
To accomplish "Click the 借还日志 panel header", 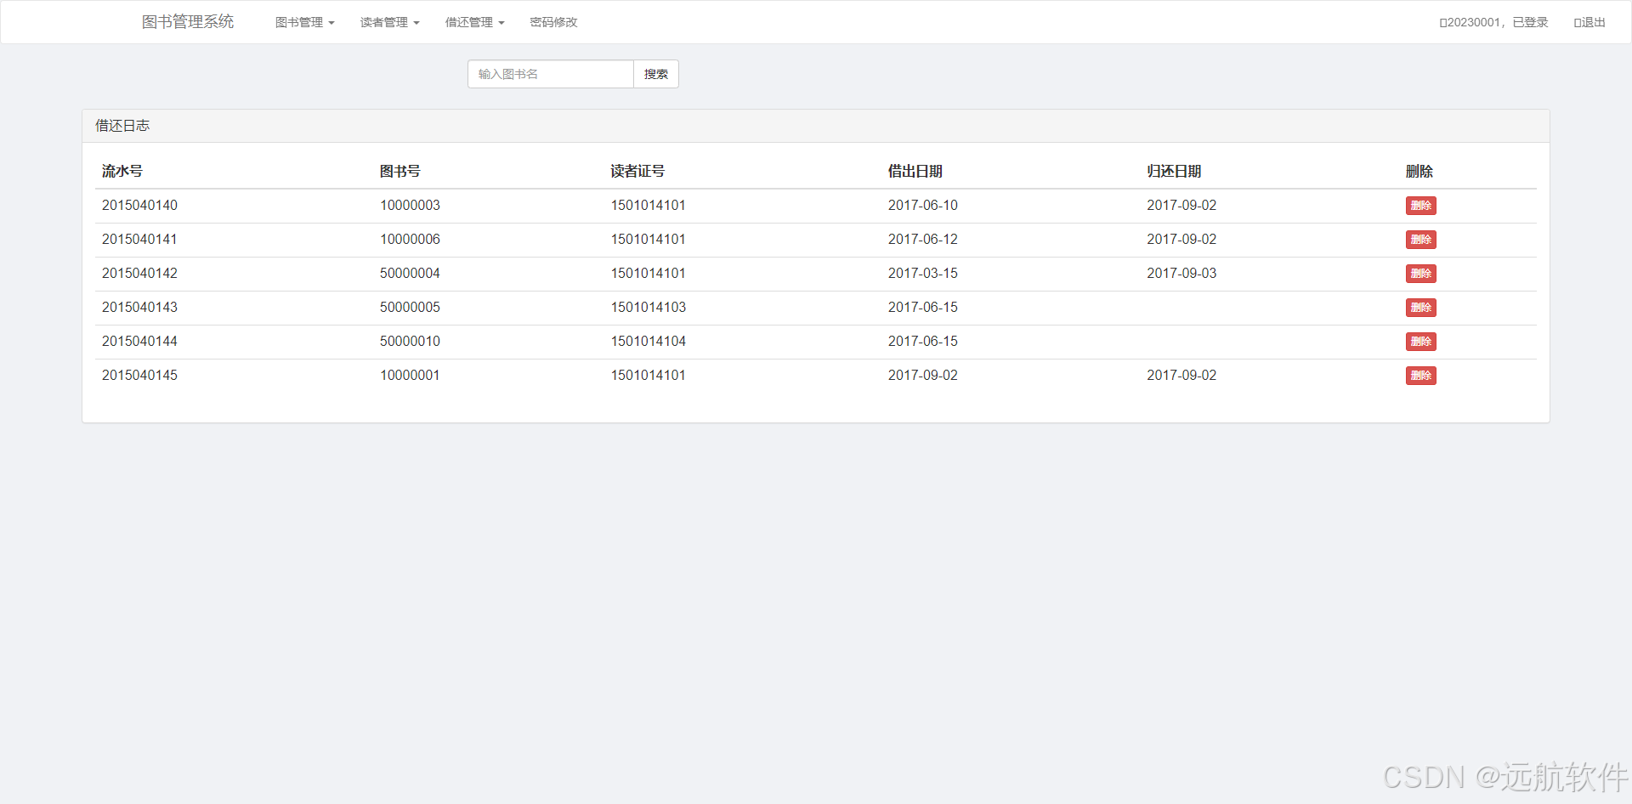I will pos(122,125).
